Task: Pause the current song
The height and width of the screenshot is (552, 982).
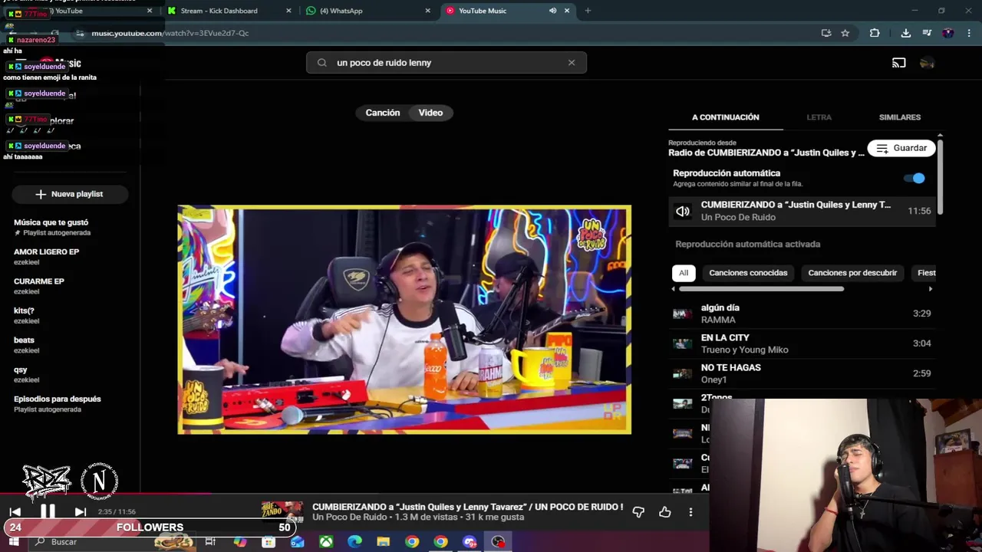Action: 48,511
